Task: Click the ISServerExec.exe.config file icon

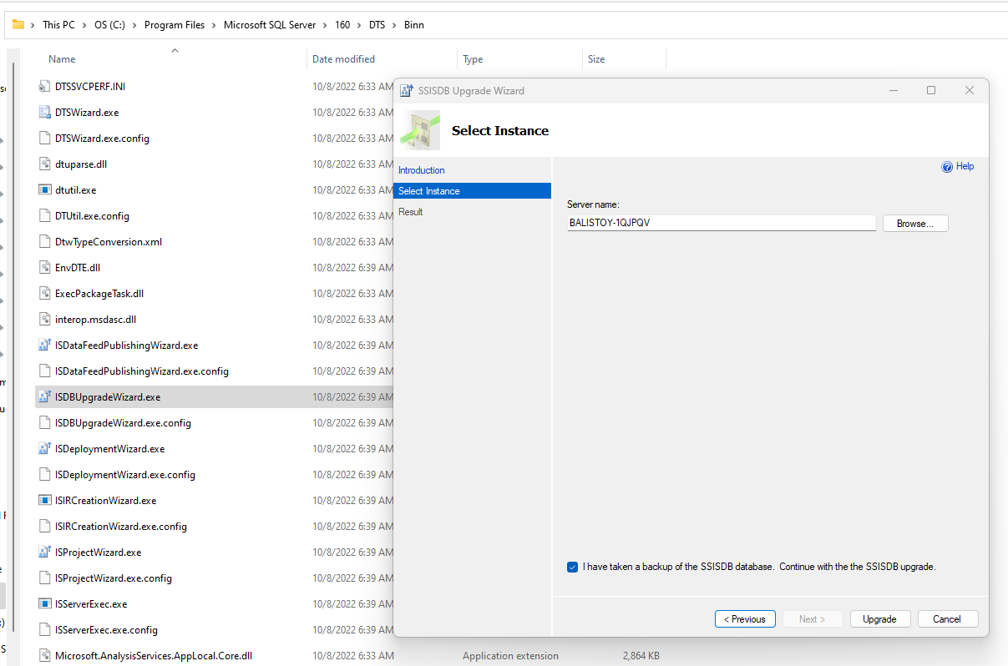Action: pos(45,629)
